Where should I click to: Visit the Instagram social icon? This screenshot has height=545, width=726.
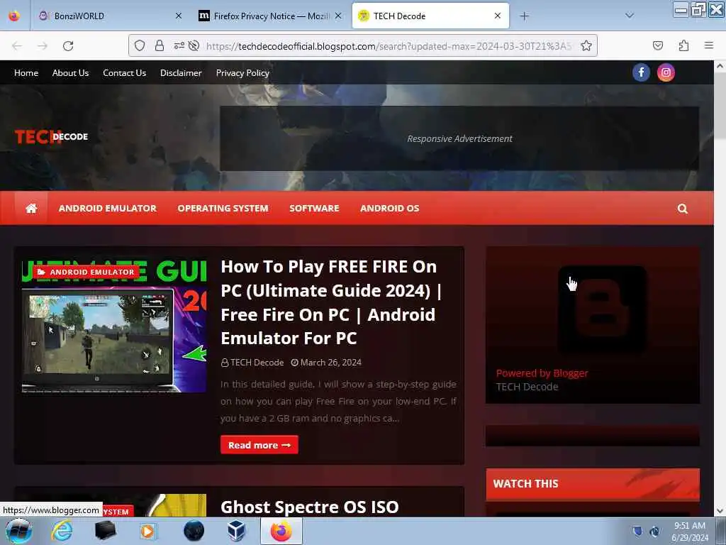666,72
